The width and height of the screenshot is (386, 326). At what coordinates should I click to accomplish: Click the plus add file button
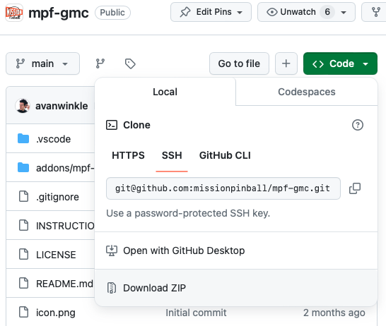(x=286, y=64)
